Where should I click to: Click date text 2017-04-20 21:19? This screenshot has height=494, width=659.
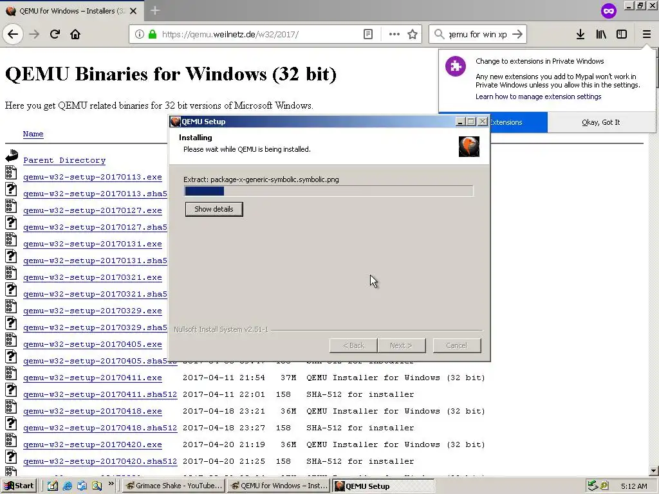(x=223, y=444)
